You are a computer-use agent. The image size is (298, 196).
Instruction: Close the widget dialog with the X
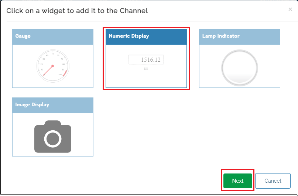[290, 10]
